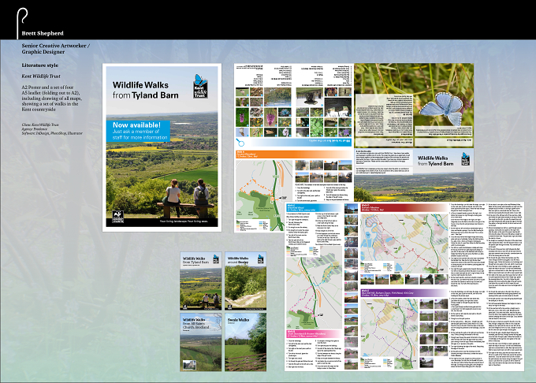536x383 pixels.
Task: Click the butterfly logo on Tyland Barn leaflet cover
Action: 216,258
